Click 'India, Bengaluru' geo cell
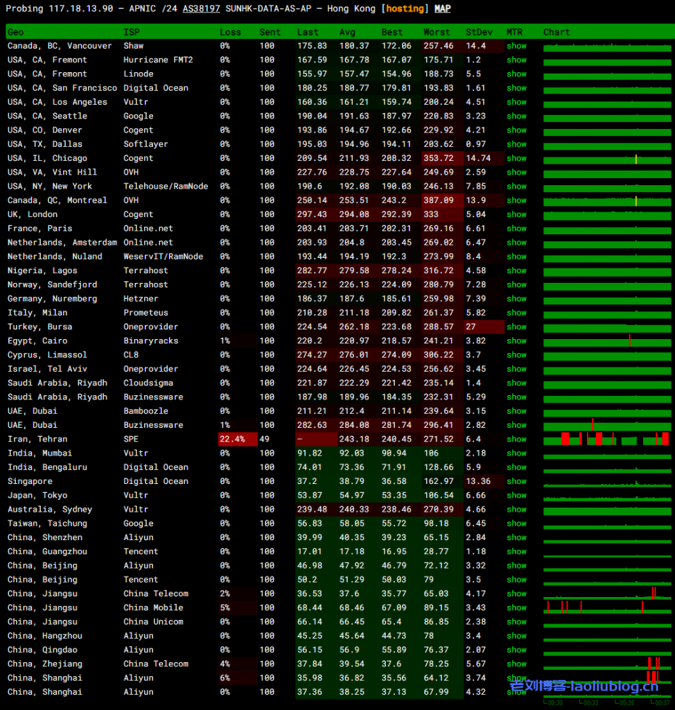Image resolution: width=675 pixels, height=710 pixels. [x=47, y=467]
